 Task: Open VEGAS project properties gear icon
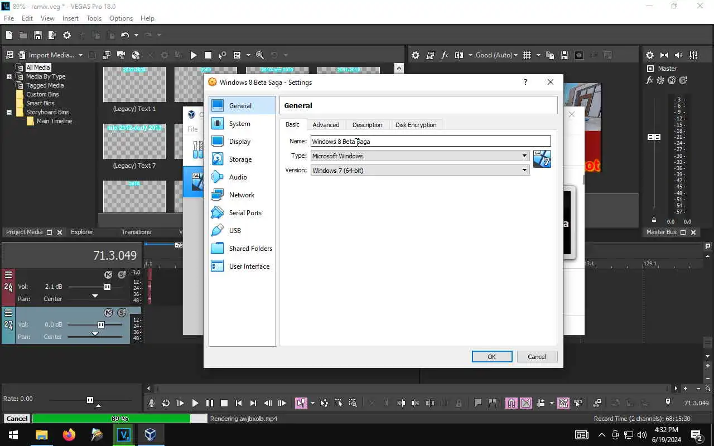[x=67, y=35]
